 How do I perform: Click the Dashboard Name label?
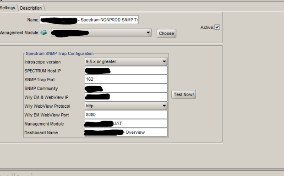point(41,132)
